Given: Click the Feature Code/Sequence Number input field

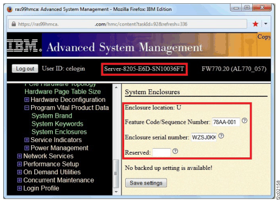Looking at the screenshot, I should (x=226, y=122).
